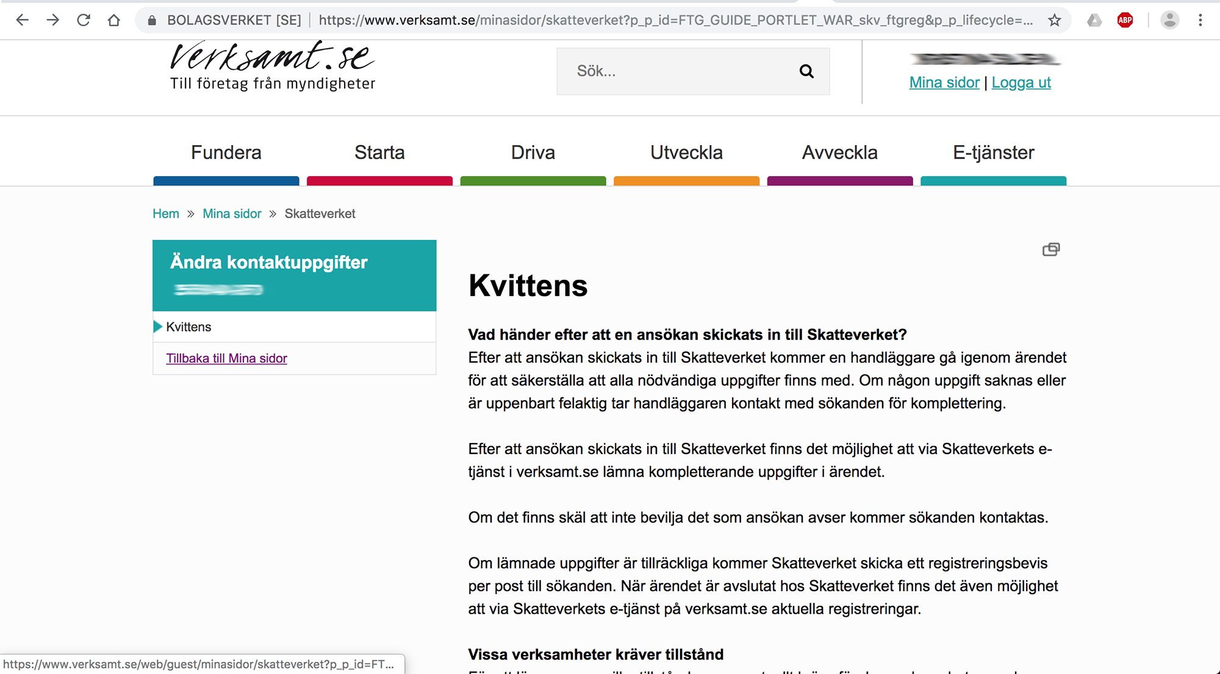
Task: Open browser home page icon
Action: [x=114, y=20]
